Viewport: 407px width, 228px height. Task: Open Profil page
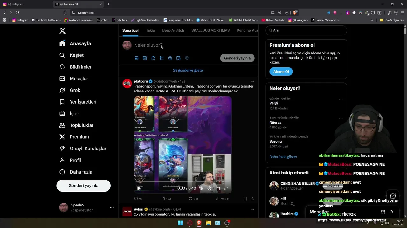click(70, 160)
